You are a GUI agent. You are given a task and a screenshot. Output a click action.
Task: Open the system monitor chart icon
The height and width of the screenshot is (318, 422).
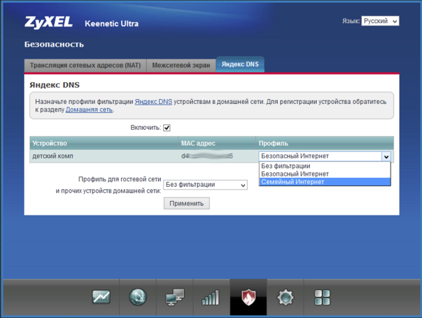(101, 297)
